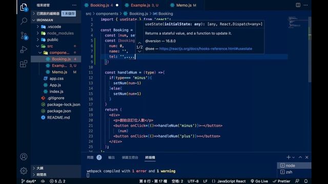Add a new terminal with plus icon
This screenshot has width=328, height=184.
(x=289, y=157)
